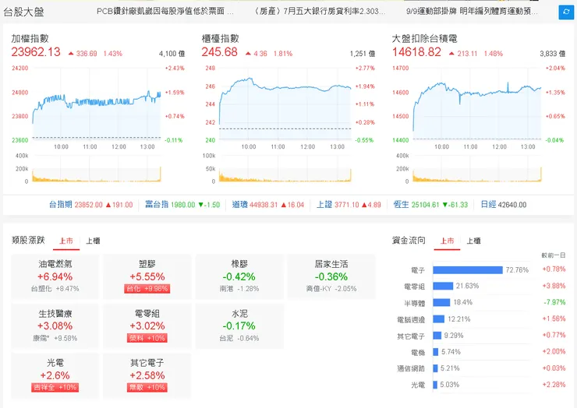This screenshot has width=577, height=408.
Task: Open 台指期 futures quote 23852.00
Action: [x=91, y=205]
